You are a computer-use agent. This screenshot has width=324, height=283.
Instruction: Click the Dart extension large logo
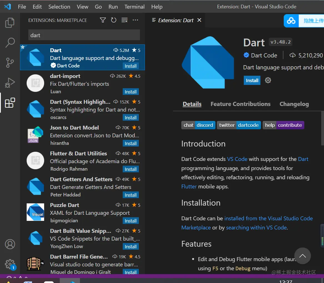tap(208, 62)
